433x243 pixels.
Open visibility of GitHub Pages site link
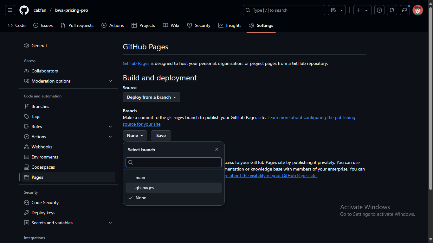pos(271,176)
